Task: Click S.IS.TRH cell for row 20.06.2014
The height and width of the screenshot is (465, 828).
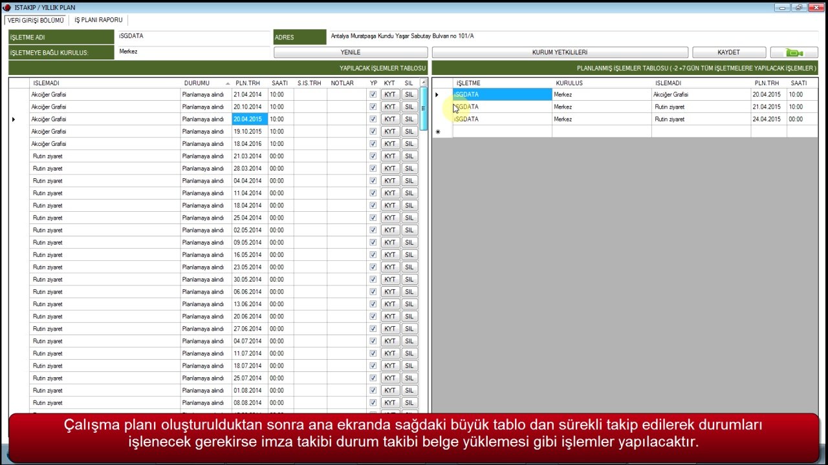Action: pos(310,316)
